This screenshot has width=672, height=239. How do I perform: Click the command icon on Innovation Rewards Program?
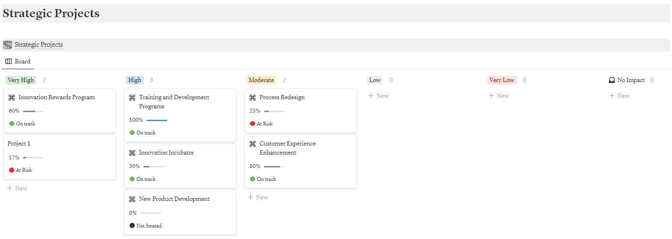12,97
